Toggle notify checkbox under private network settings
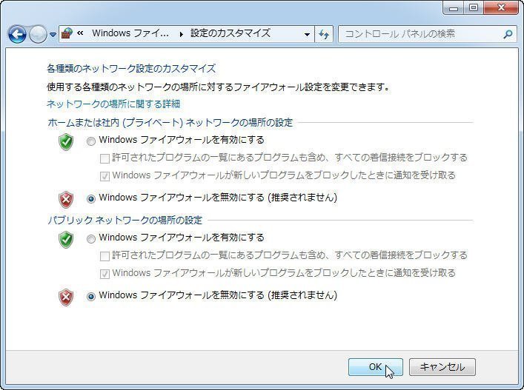 coord(105,176)
